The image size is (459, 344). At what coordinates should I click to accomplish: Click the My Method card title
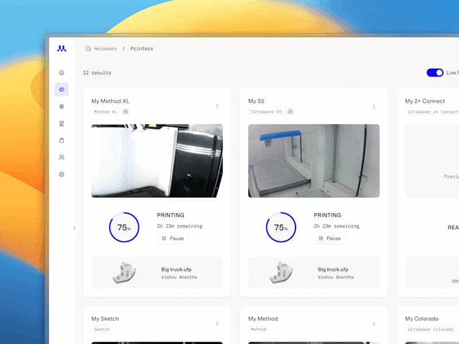point(263,319)
